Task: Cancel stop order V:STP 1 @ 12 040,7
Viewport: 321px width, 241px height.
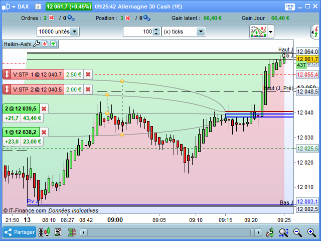Action: point(88,74)
